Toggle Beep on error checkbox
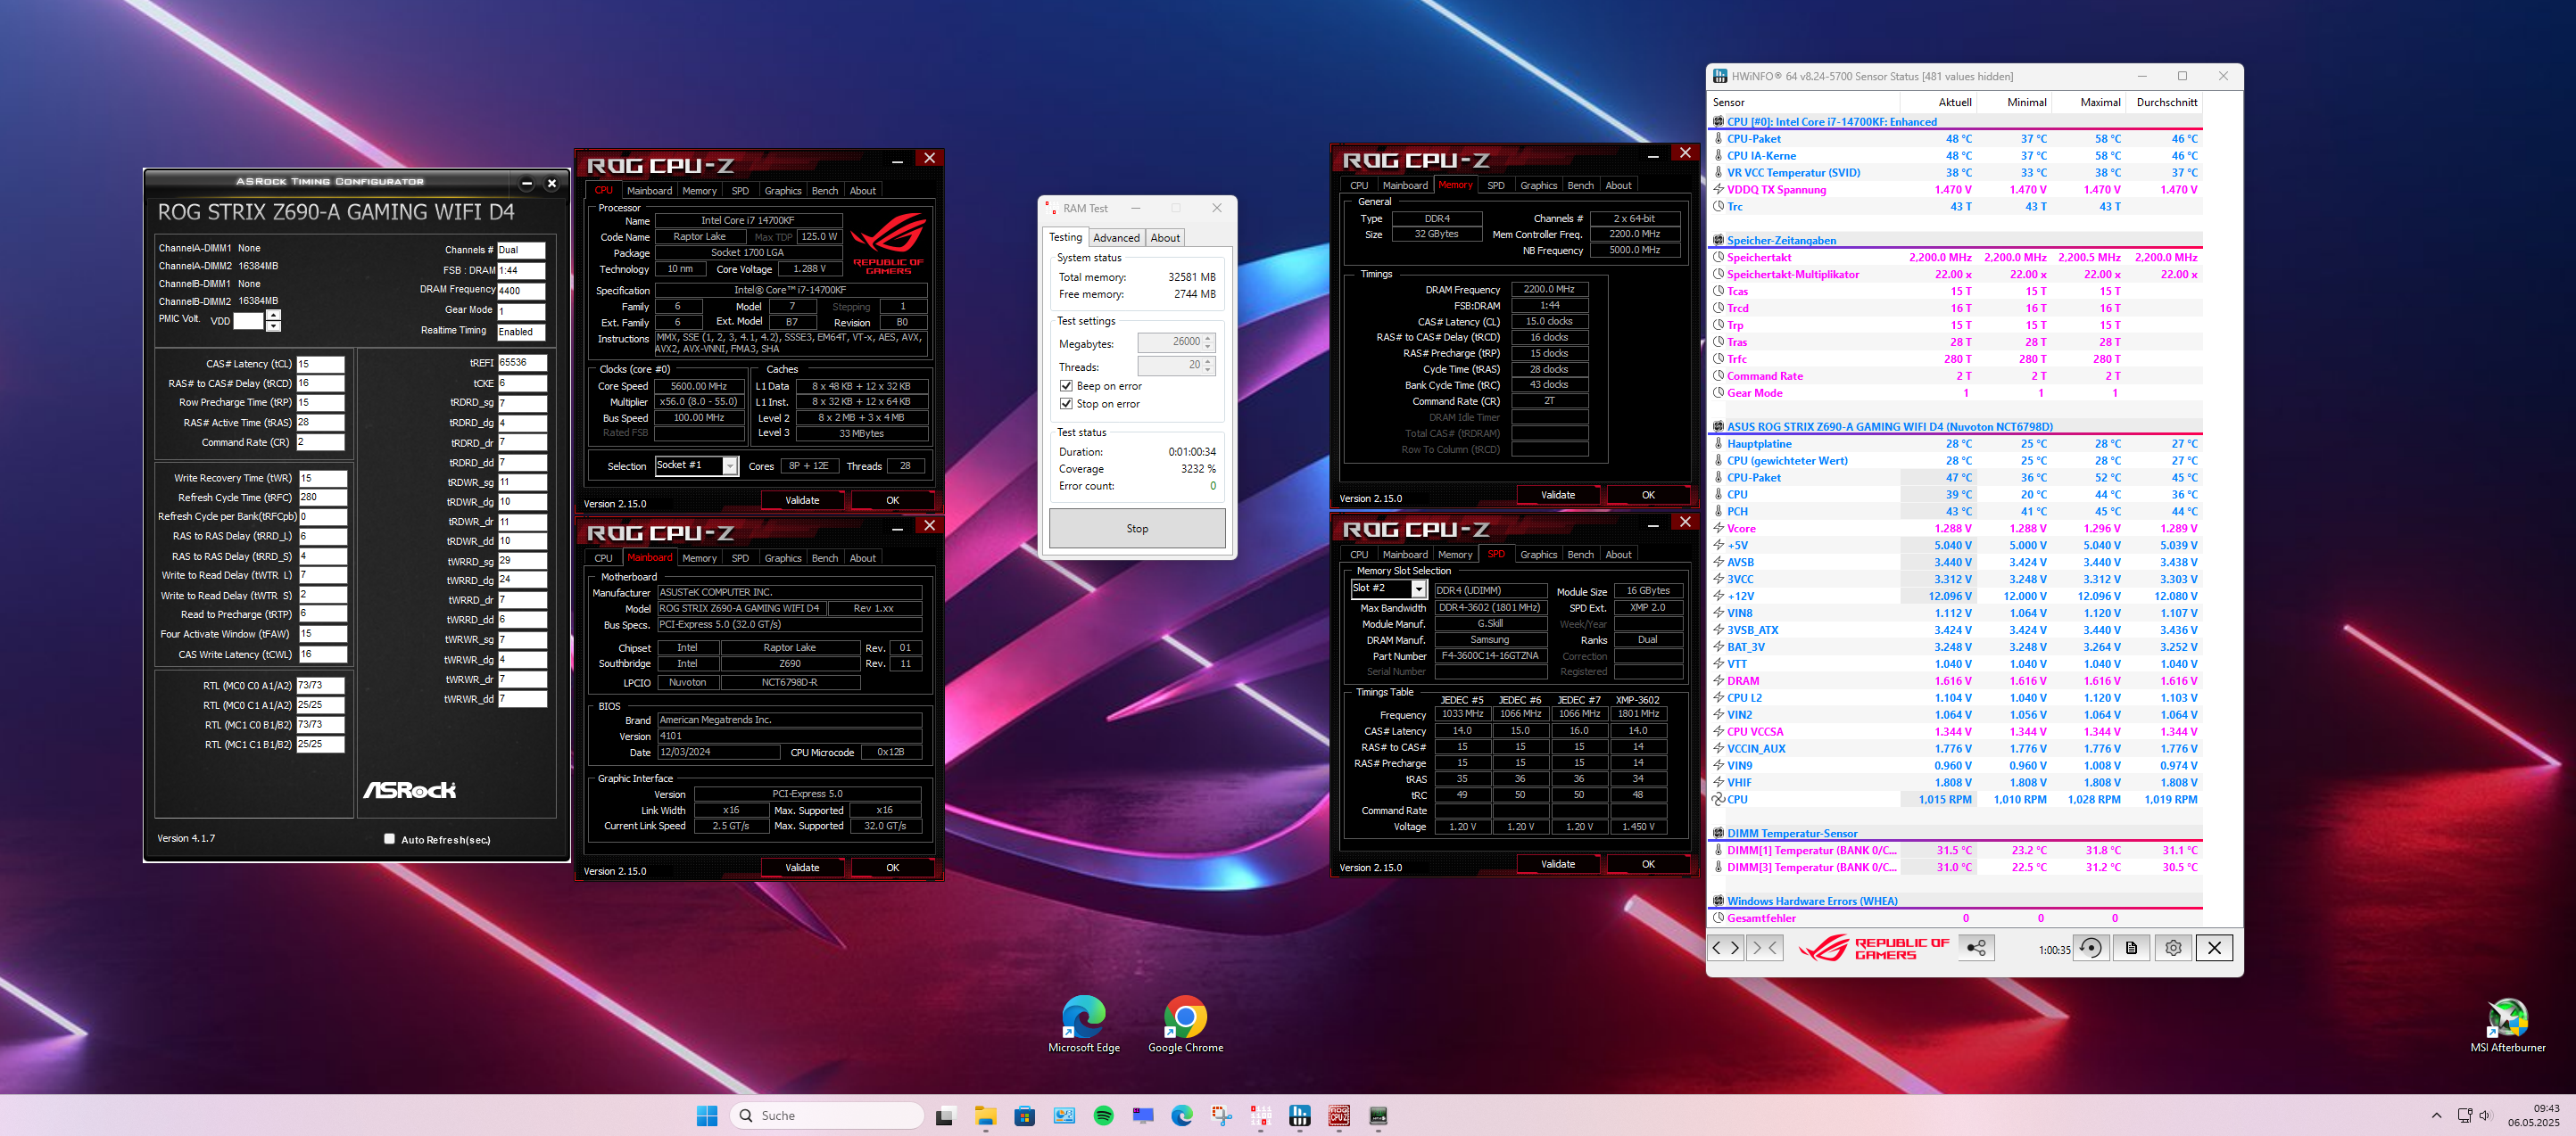 pyautogui.click(x=1066, y=386)
